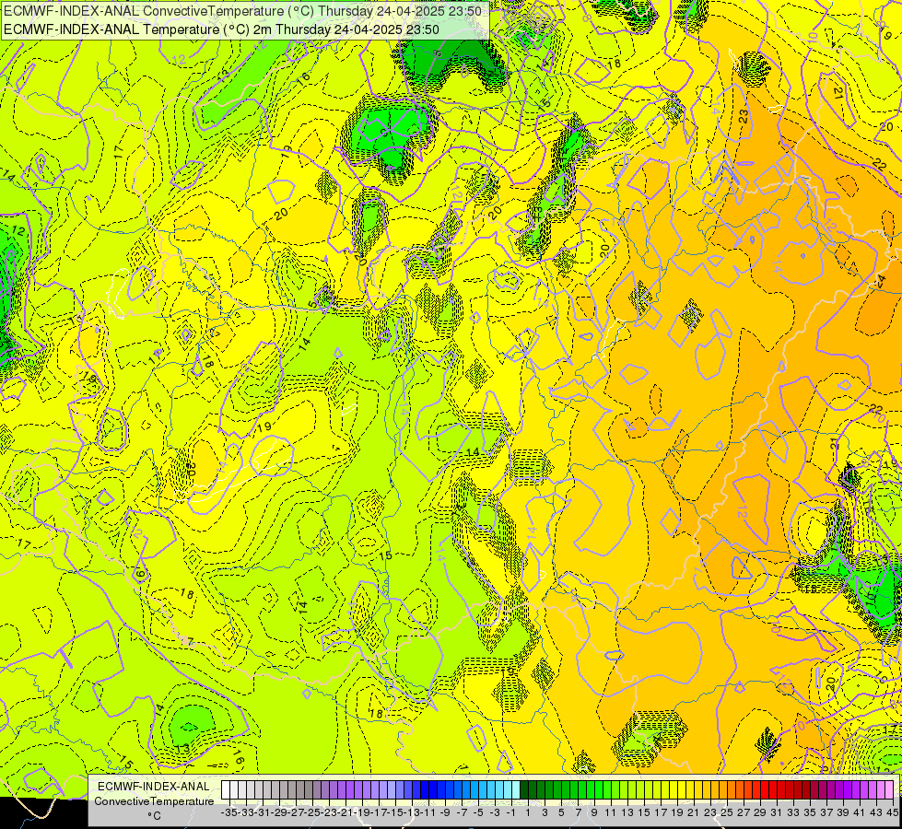Click the °C unit label in legend
The height and width of the screenshot is (829, 902).
154,816
